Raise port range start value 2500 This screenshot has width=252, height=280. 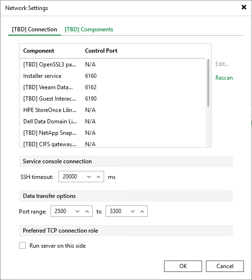click(87, 212)
